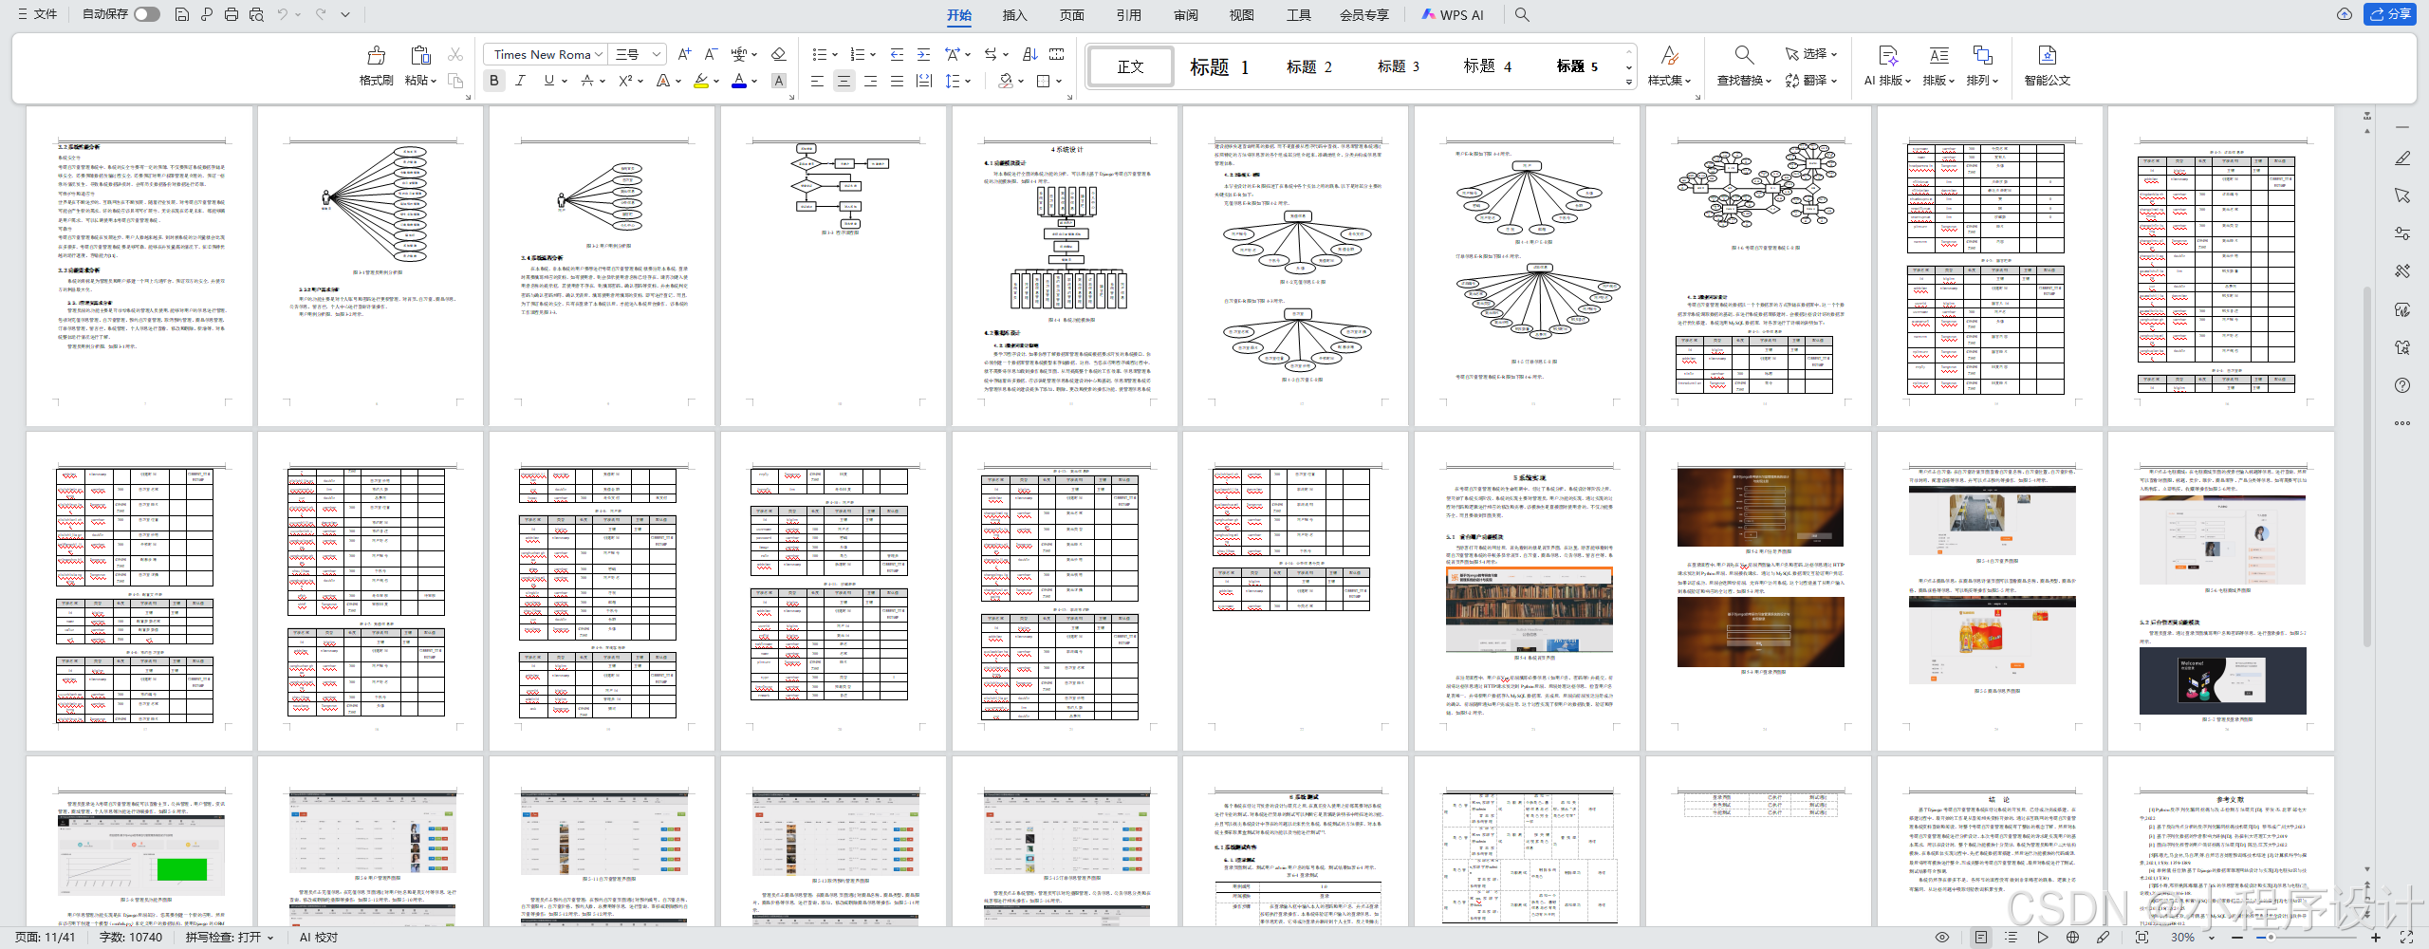
Task: Switch to outline view icon
Action: click(x=2011, y=937)
